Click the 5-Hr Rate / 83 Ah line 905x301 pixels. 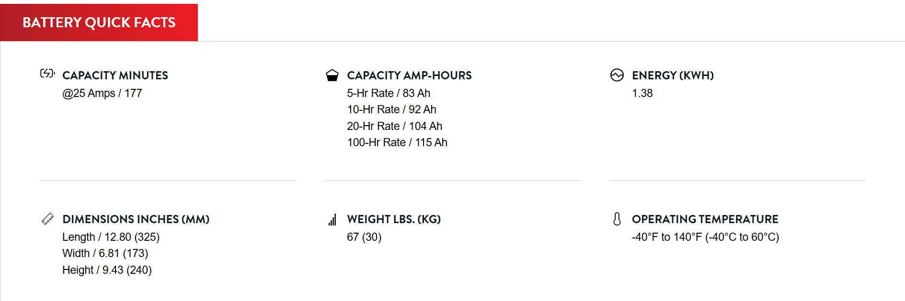click(389, 93)
